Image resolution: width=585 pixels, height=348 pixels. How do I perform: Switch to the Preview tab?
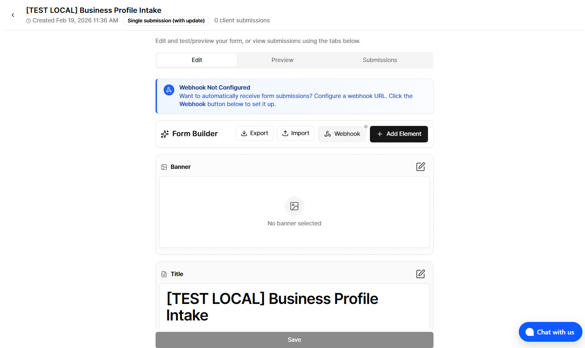coord(282,60)
